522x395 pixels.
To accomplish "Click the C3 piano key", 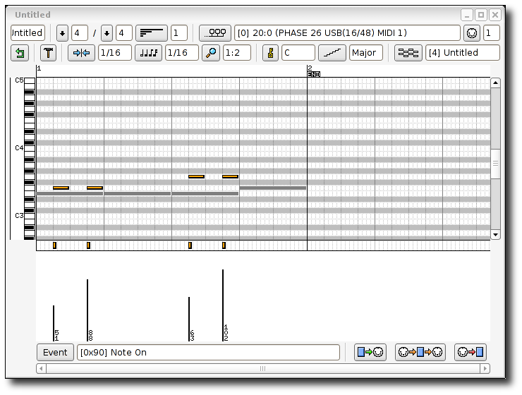I will coord(30,217).
